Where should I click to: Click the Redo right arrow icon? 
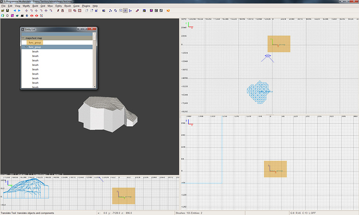pos(20,10)
